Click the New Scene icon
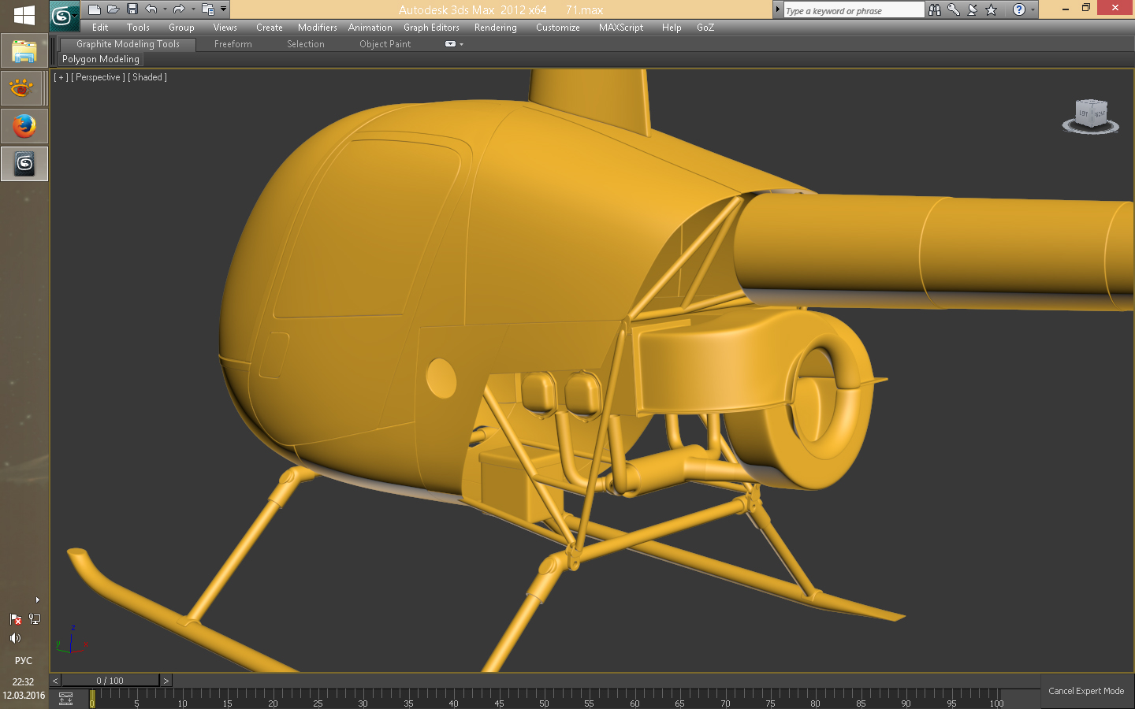 pos(95,9)
